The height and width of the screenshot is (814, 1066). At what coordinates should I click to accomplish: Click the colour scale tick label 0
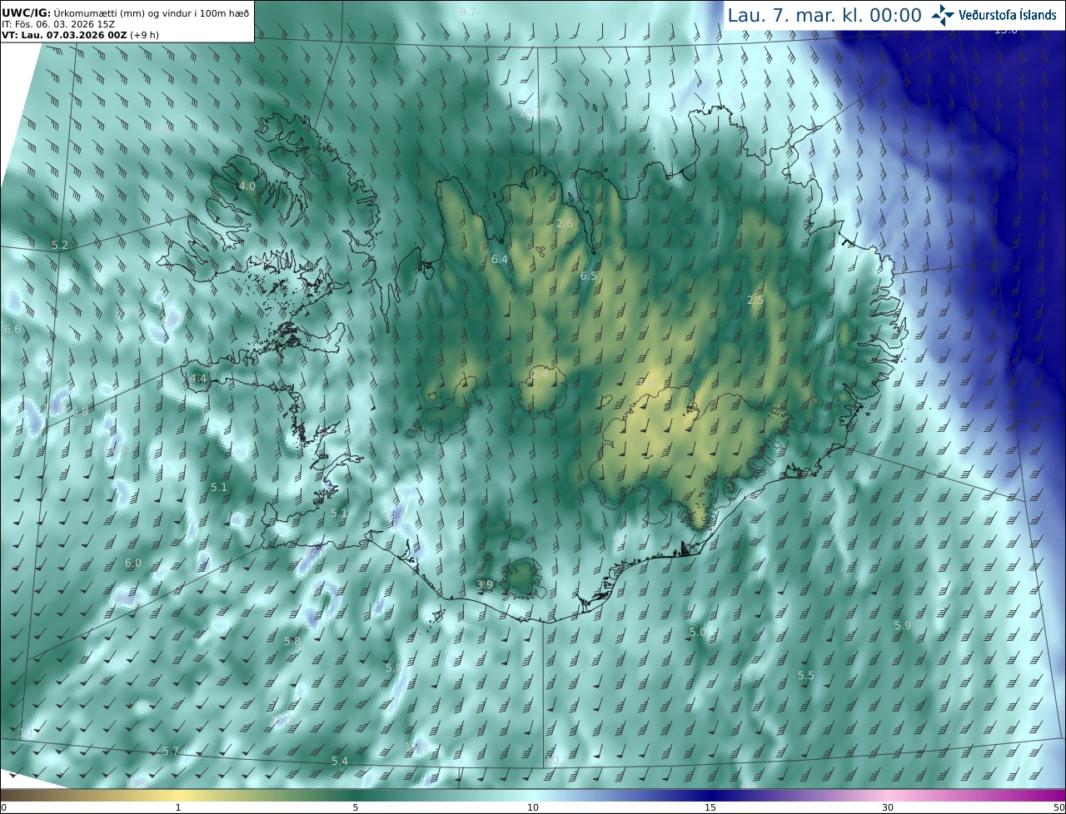tap(3, 807)
